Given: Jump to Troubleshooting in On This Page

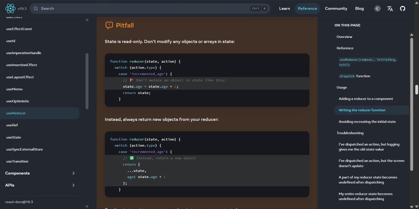Looking at the screenshot, I should [x=350, y=133].
